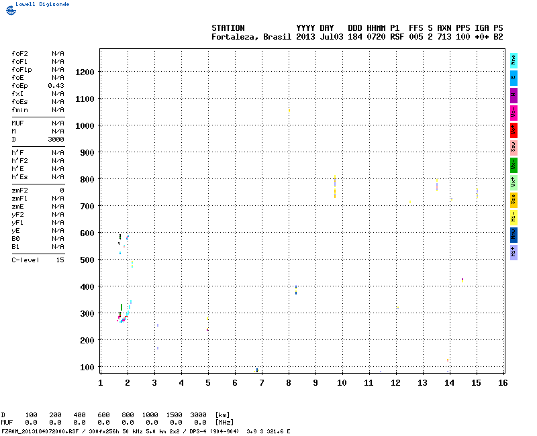Click the Lowell Digisonde title text
Image resolution: width=537 pixels, height=436 pixels.
42,4
